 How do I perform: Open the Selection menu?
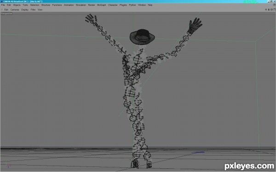tap(34, 5)
